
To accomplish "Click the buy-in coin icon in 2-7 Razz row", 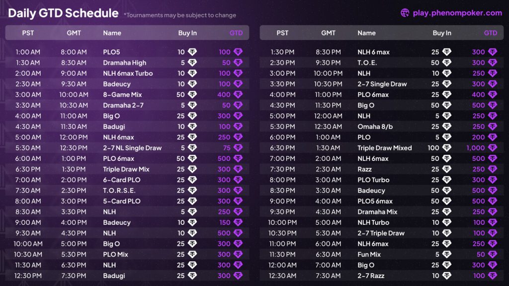I will click(x=447, y=276).
